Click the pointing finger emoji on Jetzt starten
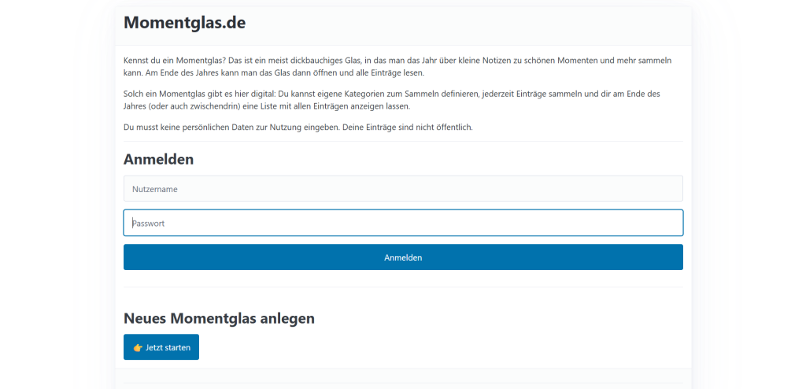 [x=138, y=347]
